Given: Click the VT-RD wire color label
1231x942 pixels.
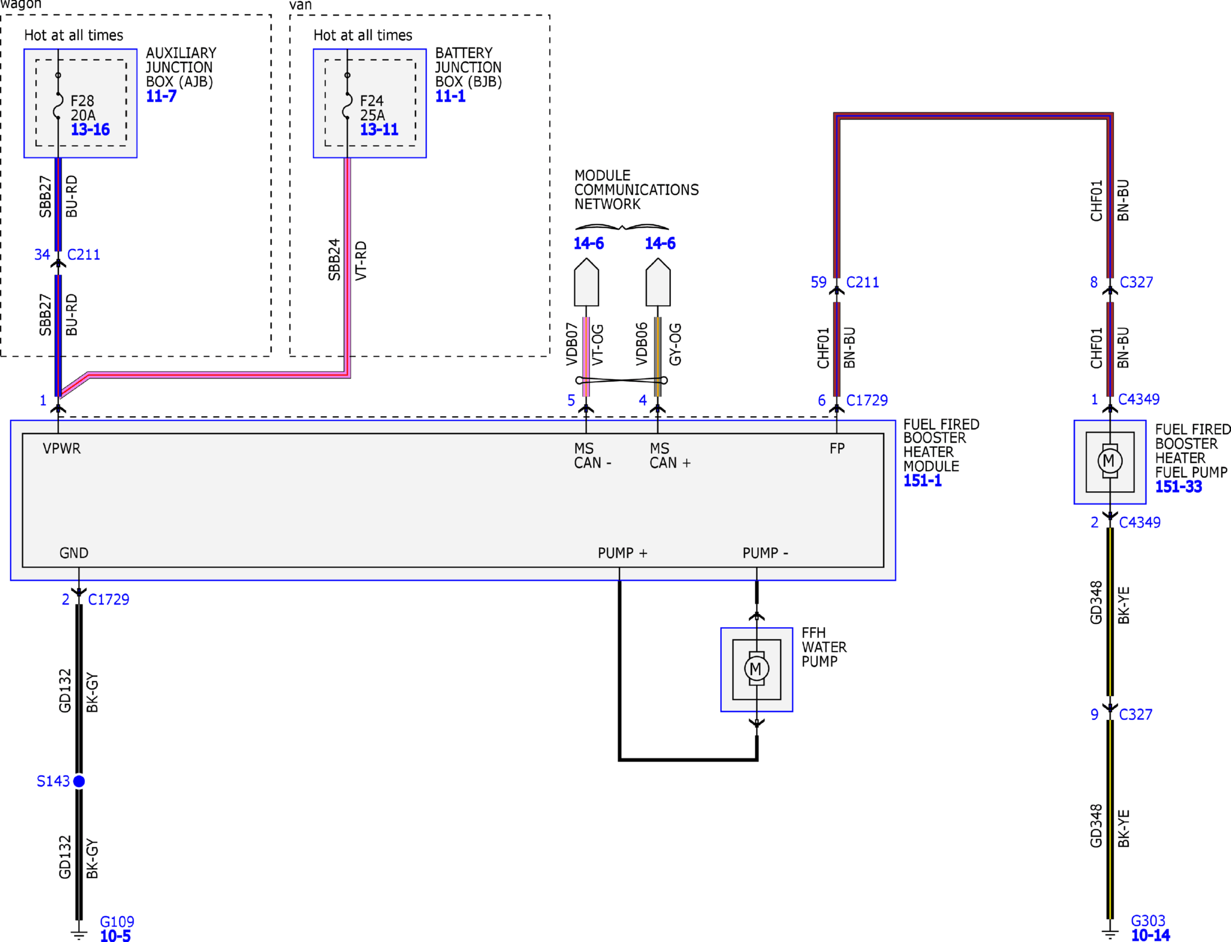Looking at the screenshot, I should (x=361, y=261).
